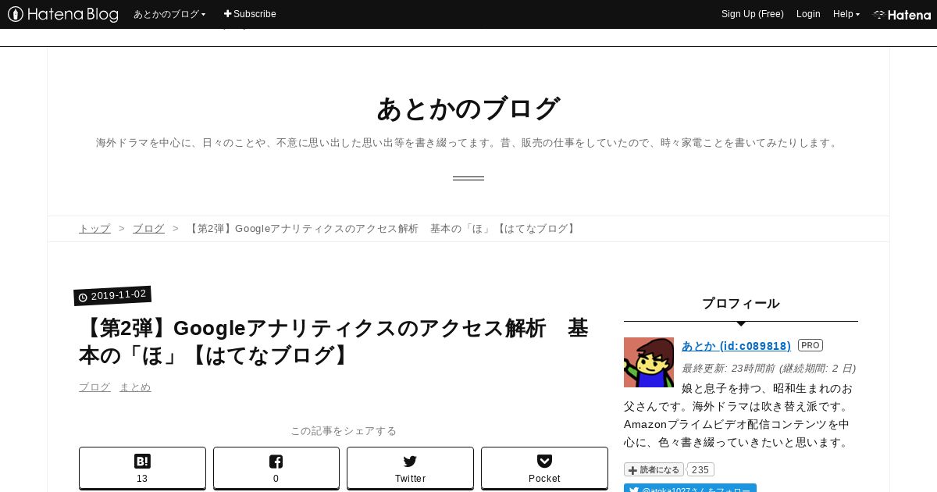Click the Hatena logo at top right

pyautogui.click(x=902, y=14)
